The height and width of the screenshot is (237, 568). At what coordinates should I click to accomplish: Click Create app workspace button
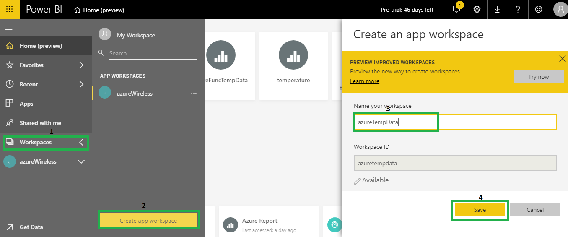[x=148, y=221]
